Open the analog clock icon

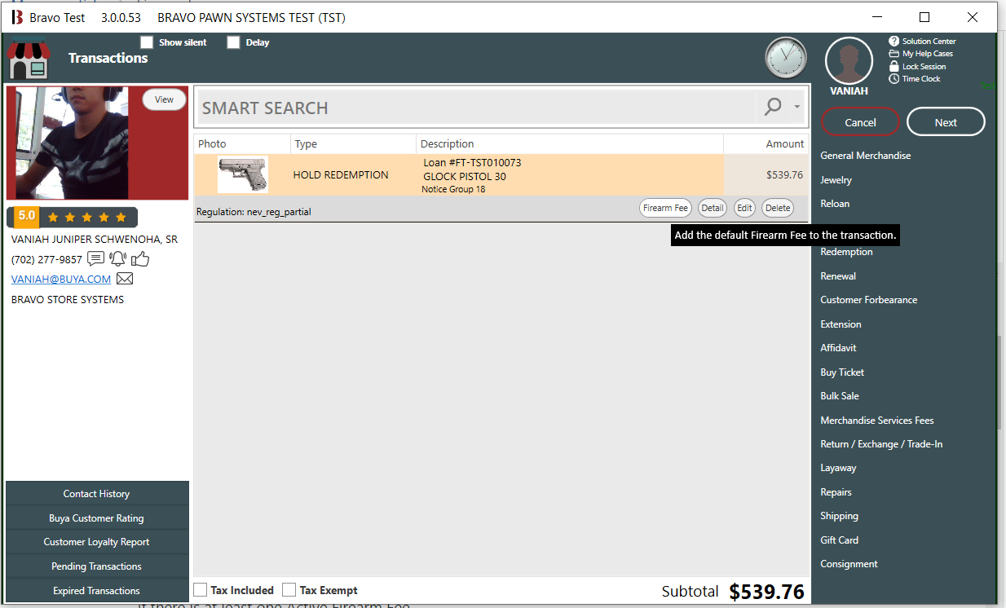pyautogui.click(x=786, y=58)
